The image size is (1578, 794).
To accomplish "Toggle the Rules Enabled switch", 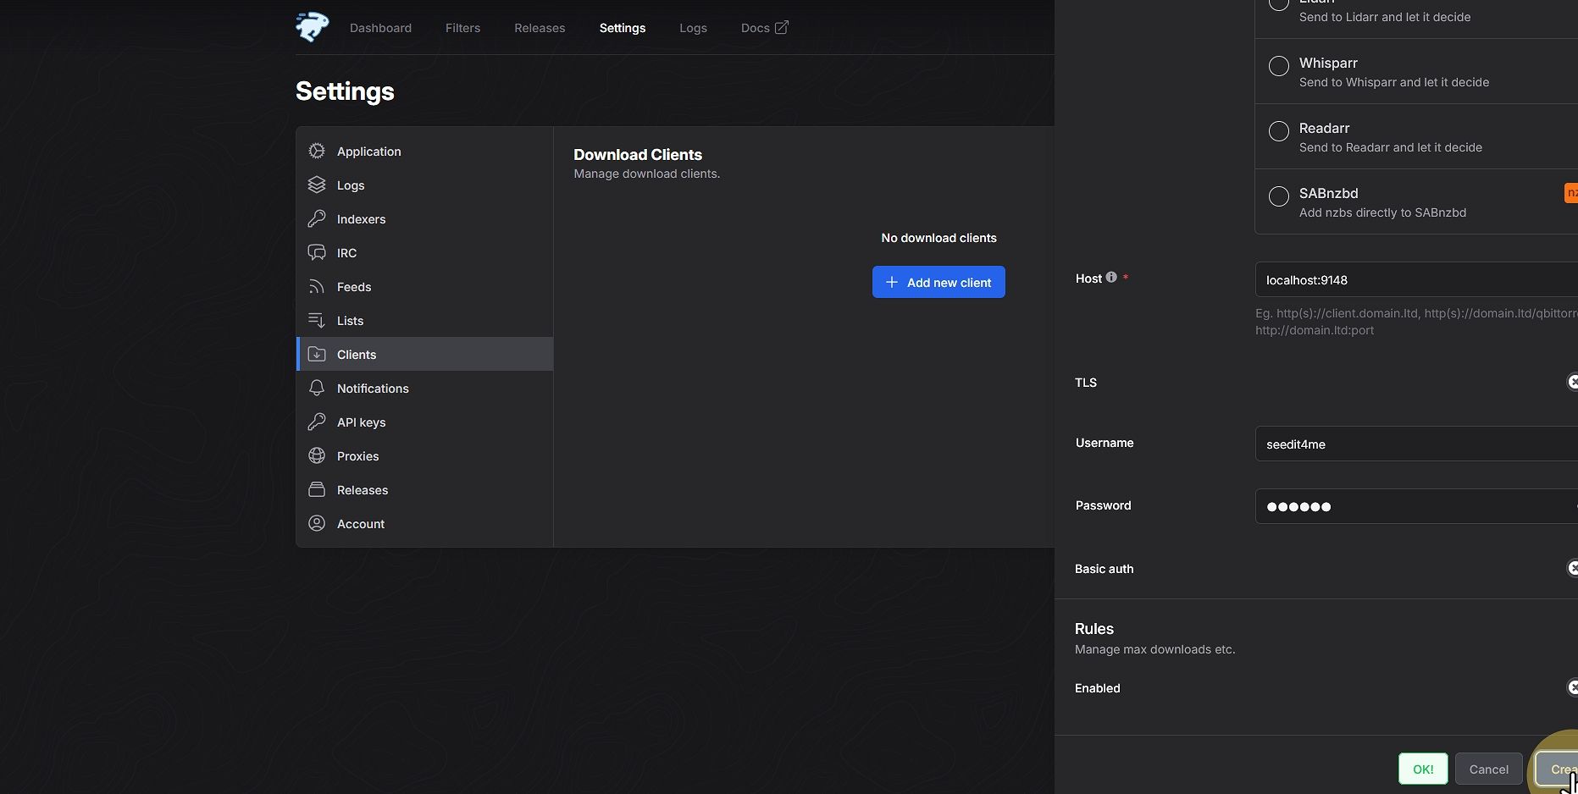I will pyautogui.click(x=1573, y=687).
